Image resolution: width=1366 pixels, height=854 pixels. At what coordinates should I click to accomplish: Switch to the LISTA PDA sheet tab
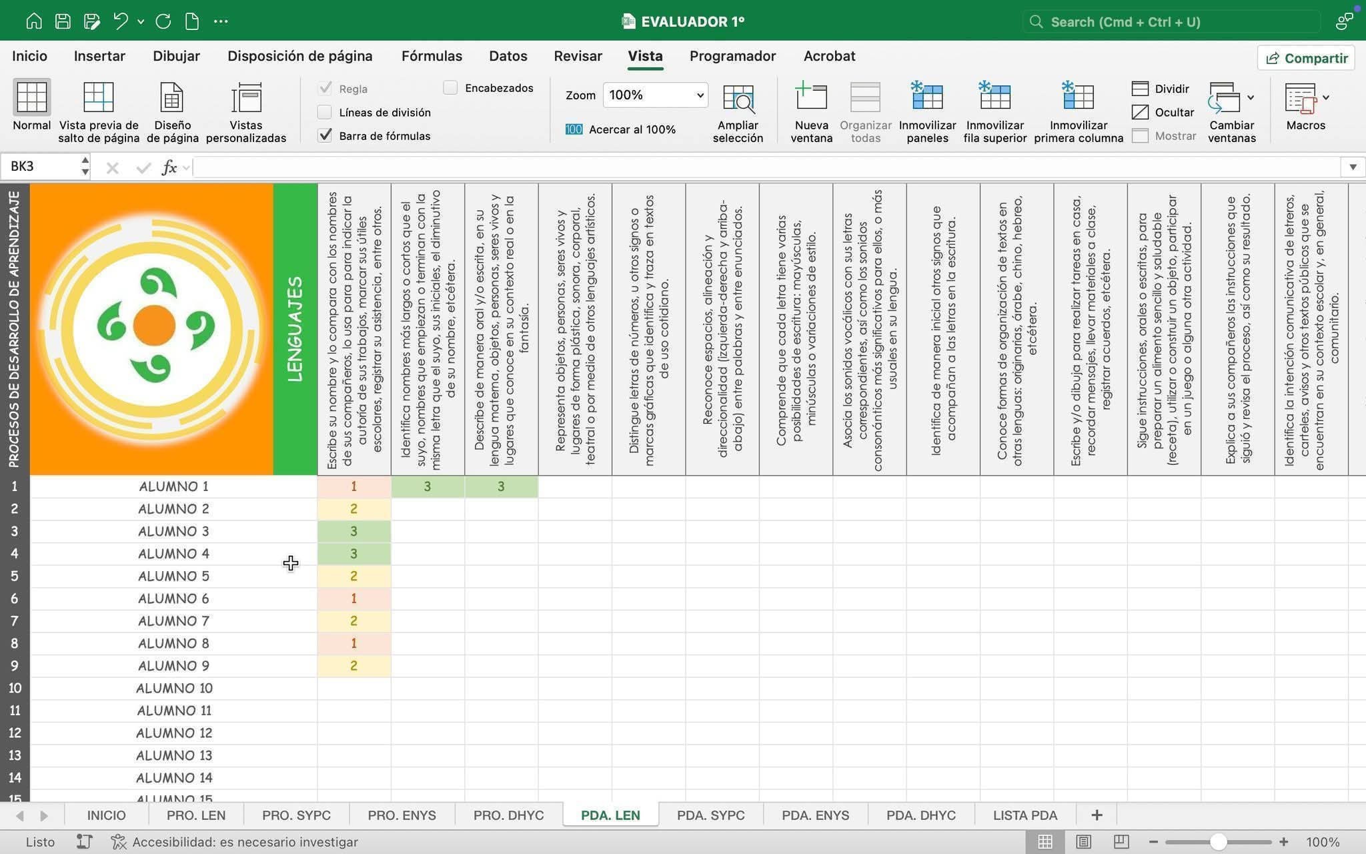tap(1025, 815)
